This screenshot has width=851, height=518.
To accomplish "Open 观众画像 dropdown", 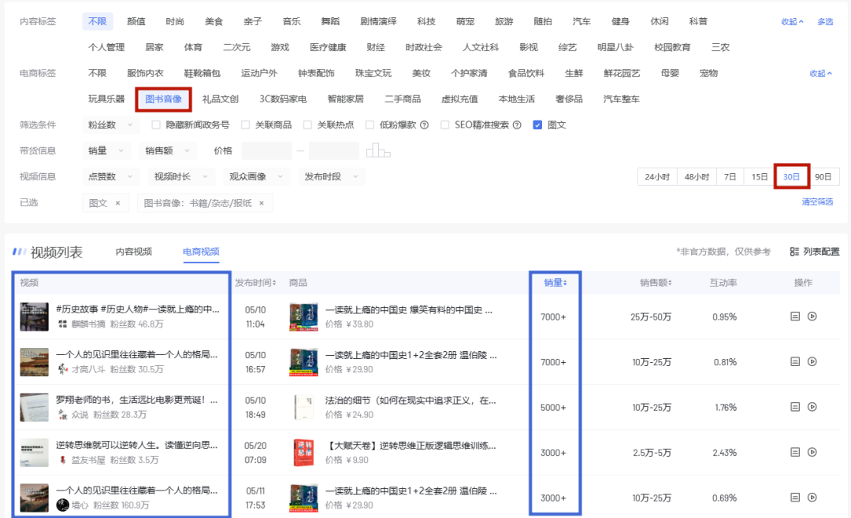I will [x=256, y=176].
